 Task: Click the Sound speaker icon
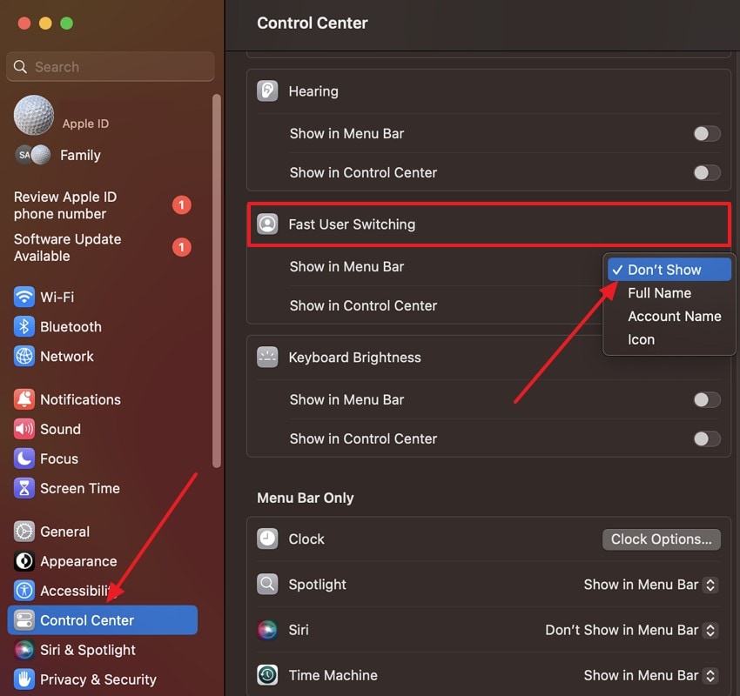[24, 429]
